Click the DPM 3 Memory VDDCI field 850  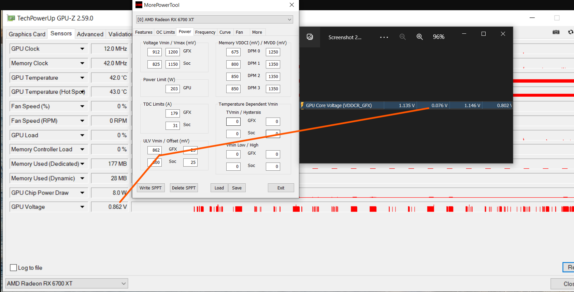coord(233,89)
